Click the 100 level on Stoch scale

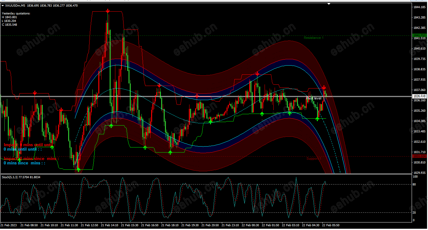[x=415, y=177]
